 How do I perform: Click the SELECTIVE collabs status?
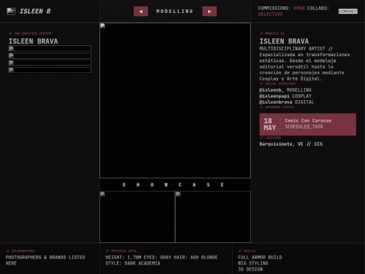point(270,14)
